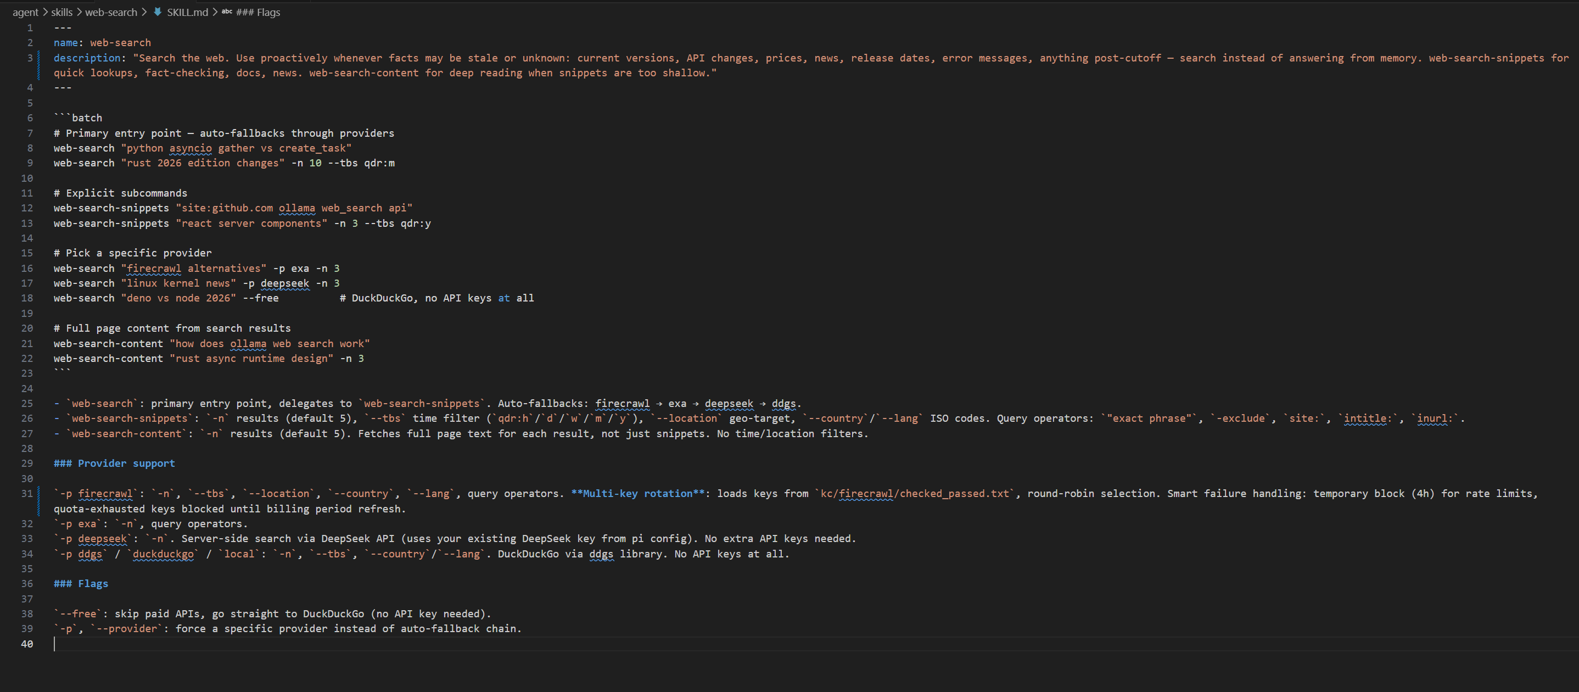Click the "`duckduckgo`" inline code on line 34
The width and height of the screenshot is (1579, 692).
coord(163,554)
